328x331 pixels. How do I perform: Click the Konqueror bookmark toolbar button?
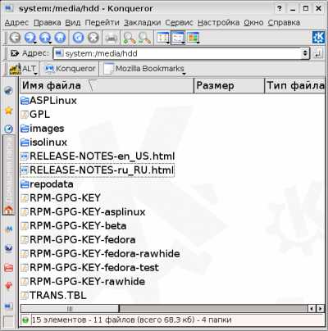coord(71,69)
